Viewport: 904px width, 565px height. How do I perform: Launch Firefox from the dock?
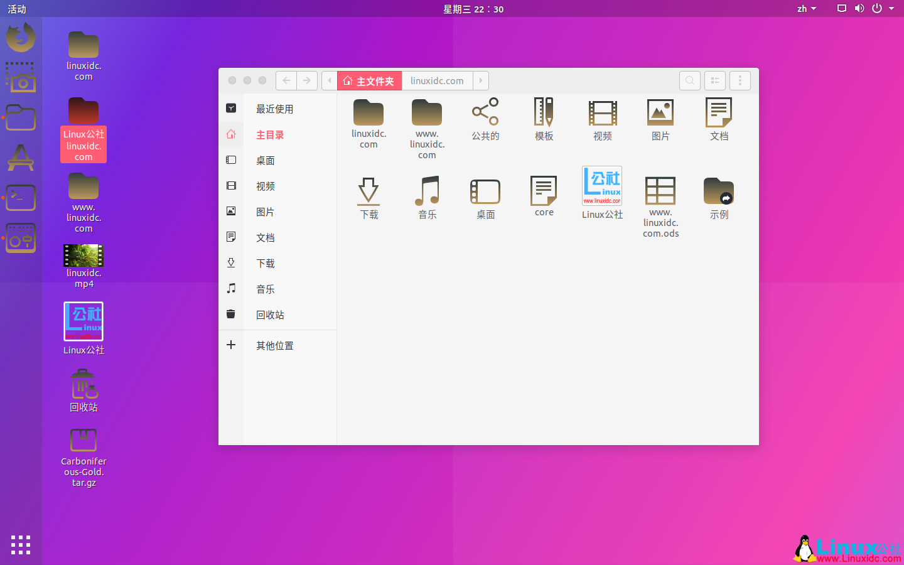pos(21,38)
